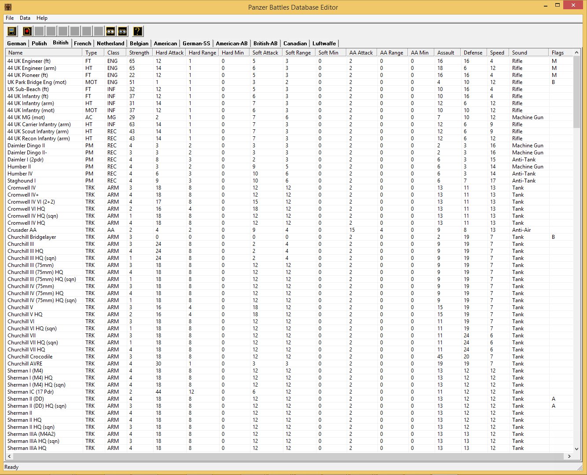This screenshot has width=587, height=475.
Task: Click the horizontal scrollbar left arrow
Action: 9,456
